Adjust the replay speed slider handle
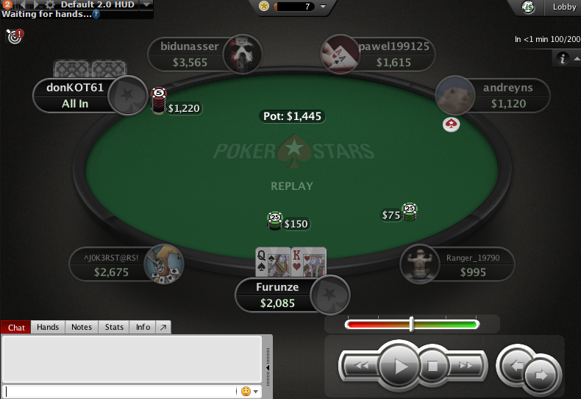The height and width of the screenshot is (399, 581). pos(411,324)
